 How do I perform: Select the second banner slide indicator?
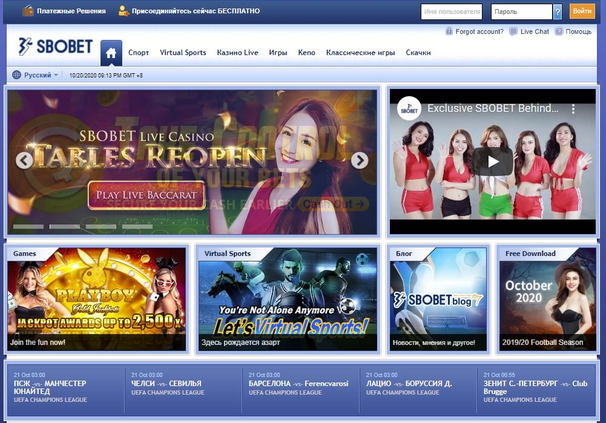coord(65,226)
